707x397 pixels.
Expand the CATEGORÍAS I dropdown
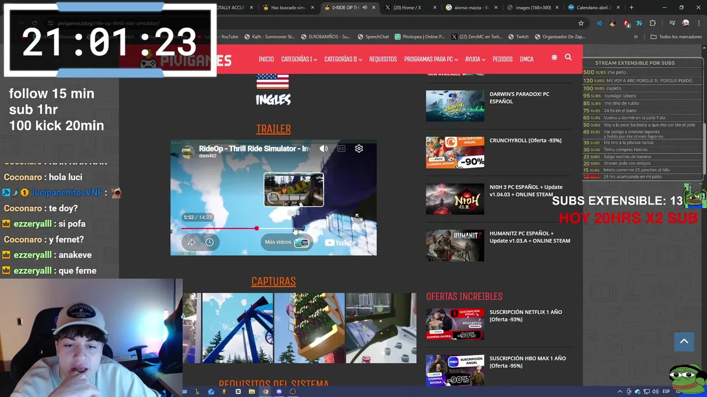click(x=299, y=59)
